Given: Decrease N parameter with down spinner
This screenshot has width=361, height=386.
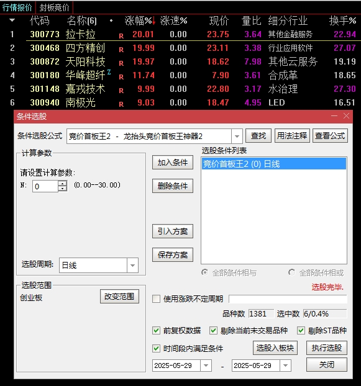Looking at the screenshot, I should coord(63,189).
